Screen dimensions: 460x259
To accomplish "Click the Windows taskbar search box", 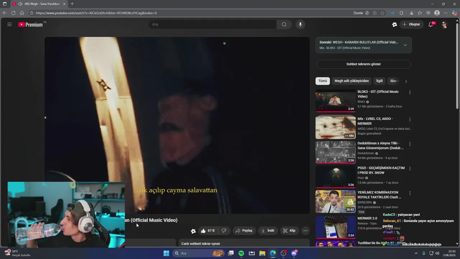I will coord(199,253).
